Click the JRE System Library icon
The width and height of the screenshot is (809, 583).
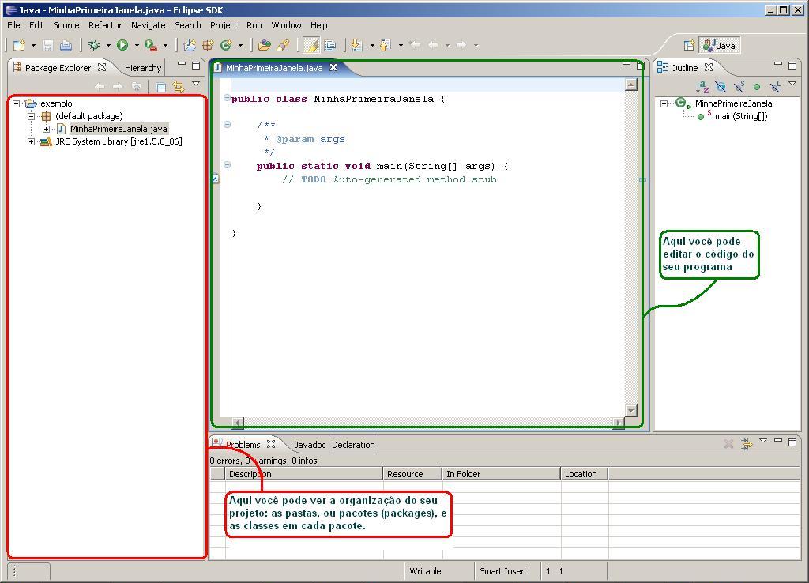46,141
